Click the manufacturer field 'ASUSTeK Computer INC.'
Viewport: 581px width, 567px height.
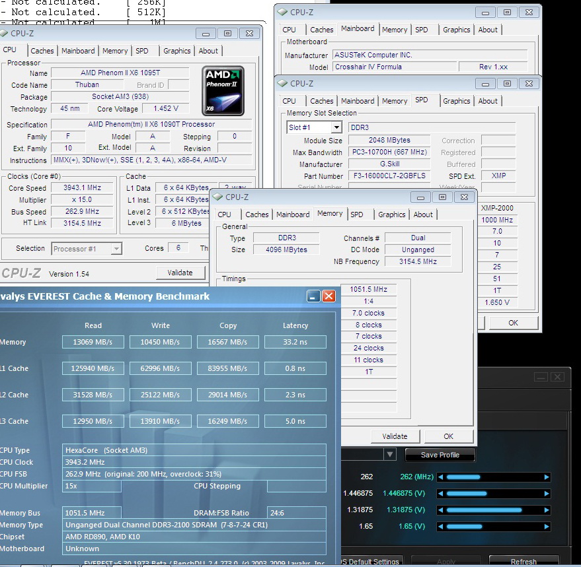(x=430, y=55)
